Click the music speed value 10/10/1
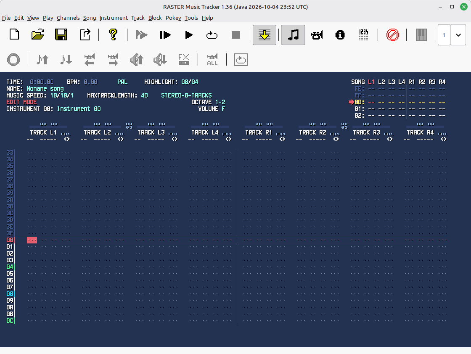The height and width of the screenshot is (354, 471). coord(61,95)
